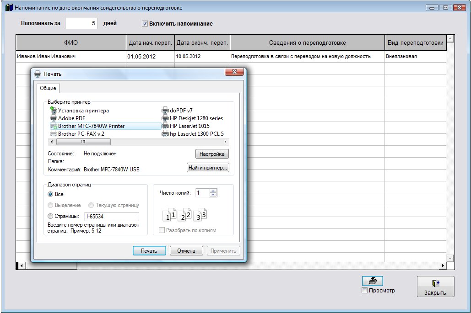Click the printer list horizontal scrollbar thumb

point(83,142)
